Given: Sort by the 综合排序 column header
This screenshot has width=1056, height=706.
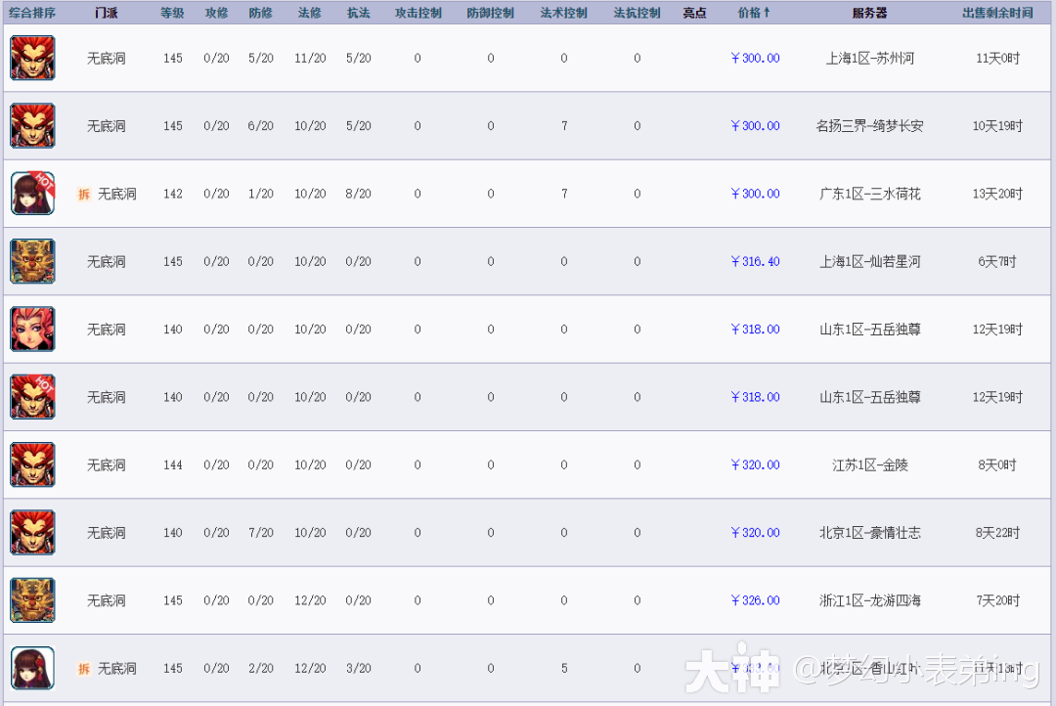Looking at the screenshot, I should coord(32,13).
